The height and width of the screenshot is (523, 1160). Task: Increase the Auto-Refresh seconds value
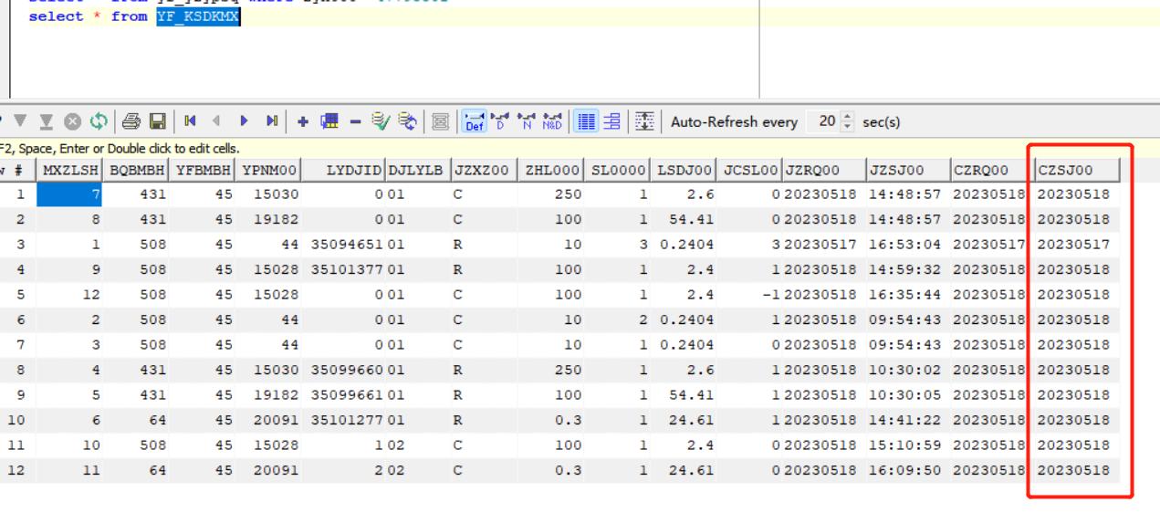click(845, 118)
